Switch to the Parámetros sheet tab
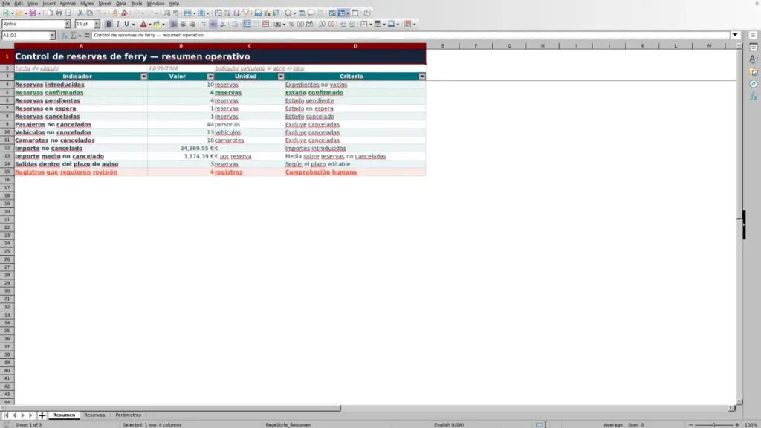 coord(128,415)
